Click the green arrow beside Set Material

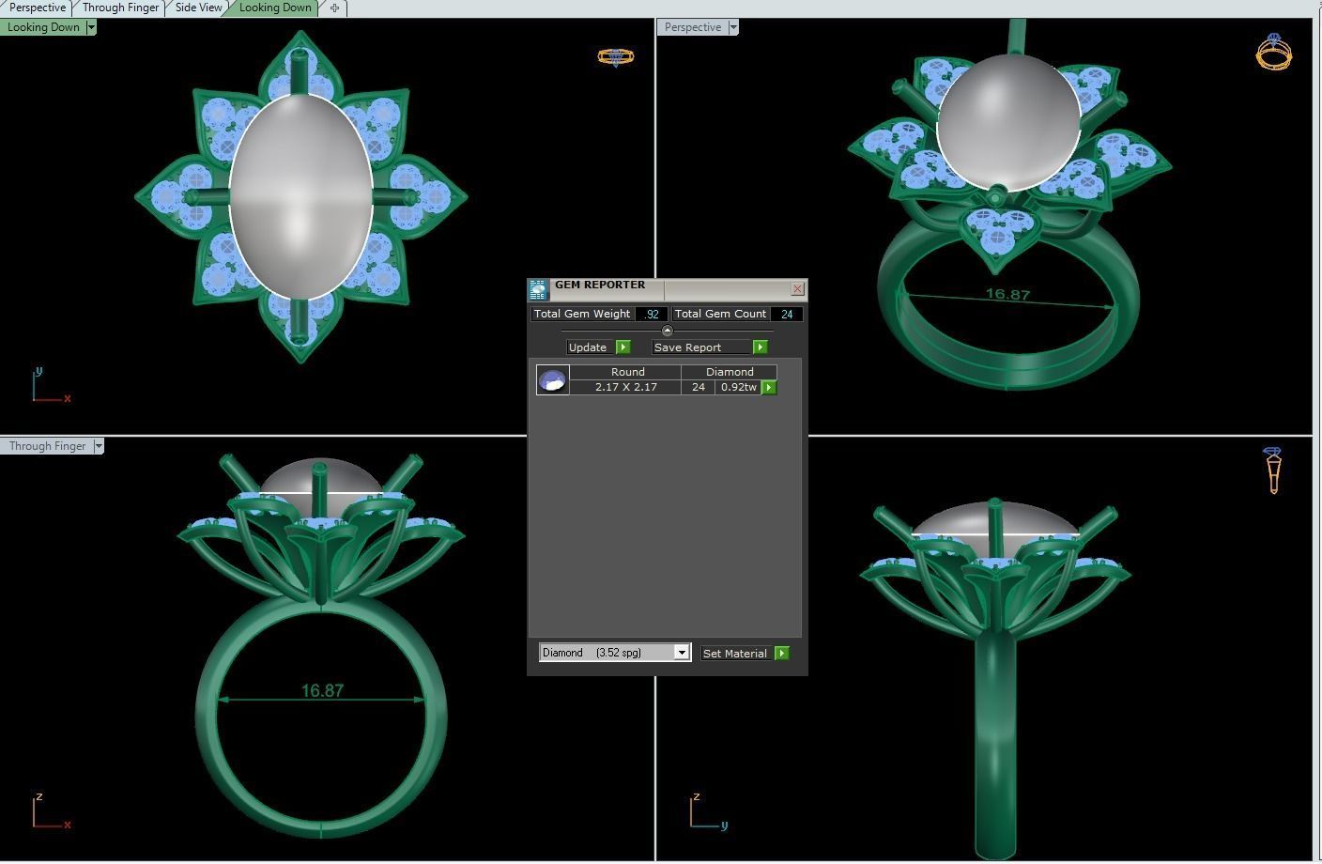click(x=781, y=653)
